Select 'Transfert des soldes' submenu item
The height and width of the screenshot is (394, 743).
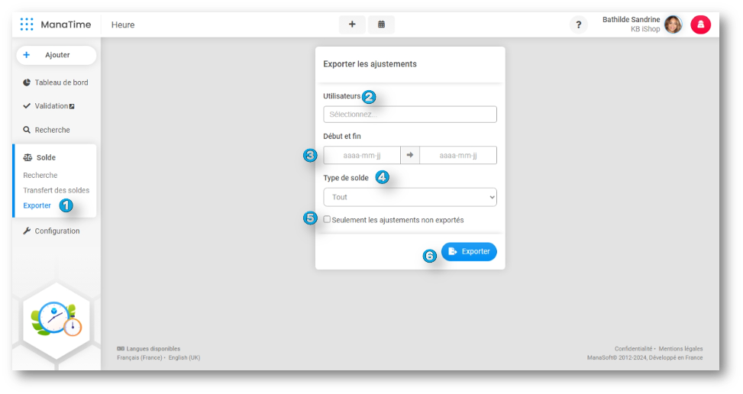(56, 190)
